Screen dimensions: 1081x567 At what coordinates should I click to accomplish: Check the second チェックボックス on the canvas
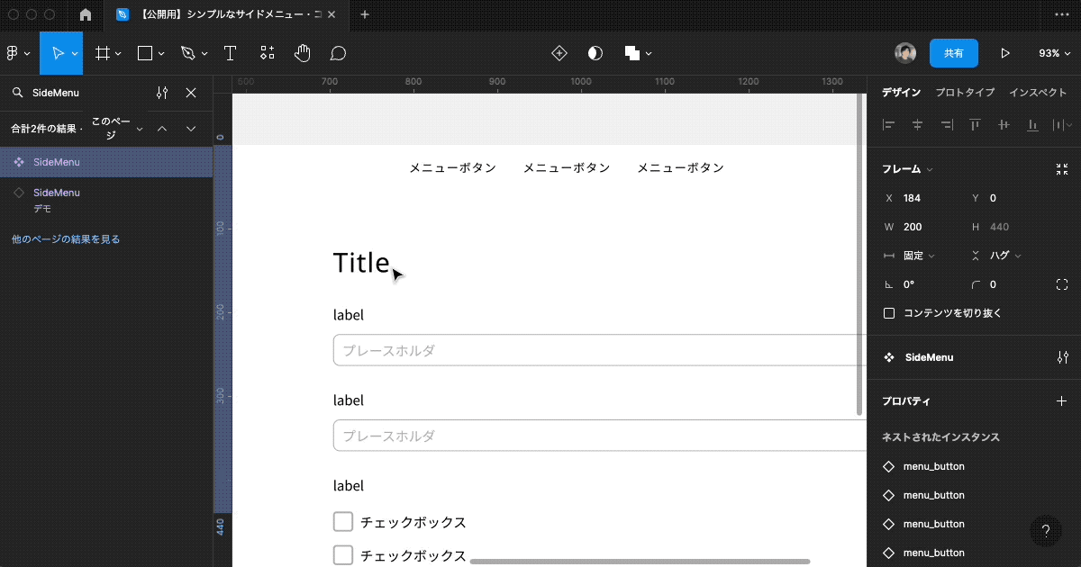pyautogui.click(x=342, y=555)
